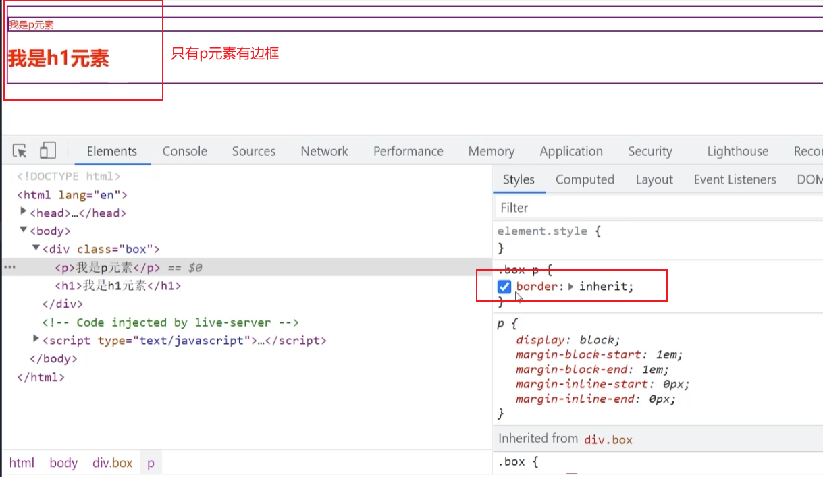Click the div.box link after Inherited from

[x=608, y=439]
